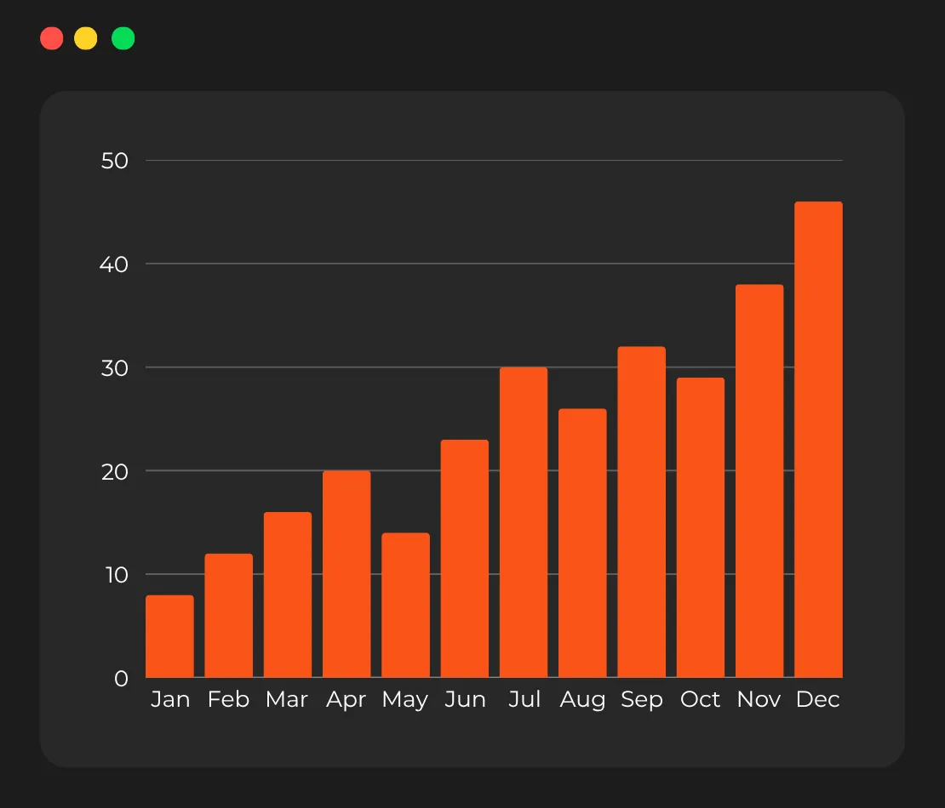This screenshot has width=945, height=808.
Task: Click the 40 y-axis value
Action: pos(114,265)
